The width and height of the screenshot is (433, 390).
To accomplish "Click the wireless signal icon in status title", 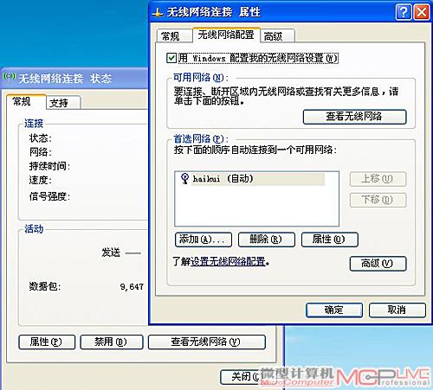I will 9,77.
